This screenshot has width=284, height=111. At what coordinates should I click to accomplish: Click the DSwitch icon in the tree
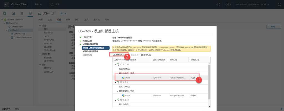[x=10, y=30]
